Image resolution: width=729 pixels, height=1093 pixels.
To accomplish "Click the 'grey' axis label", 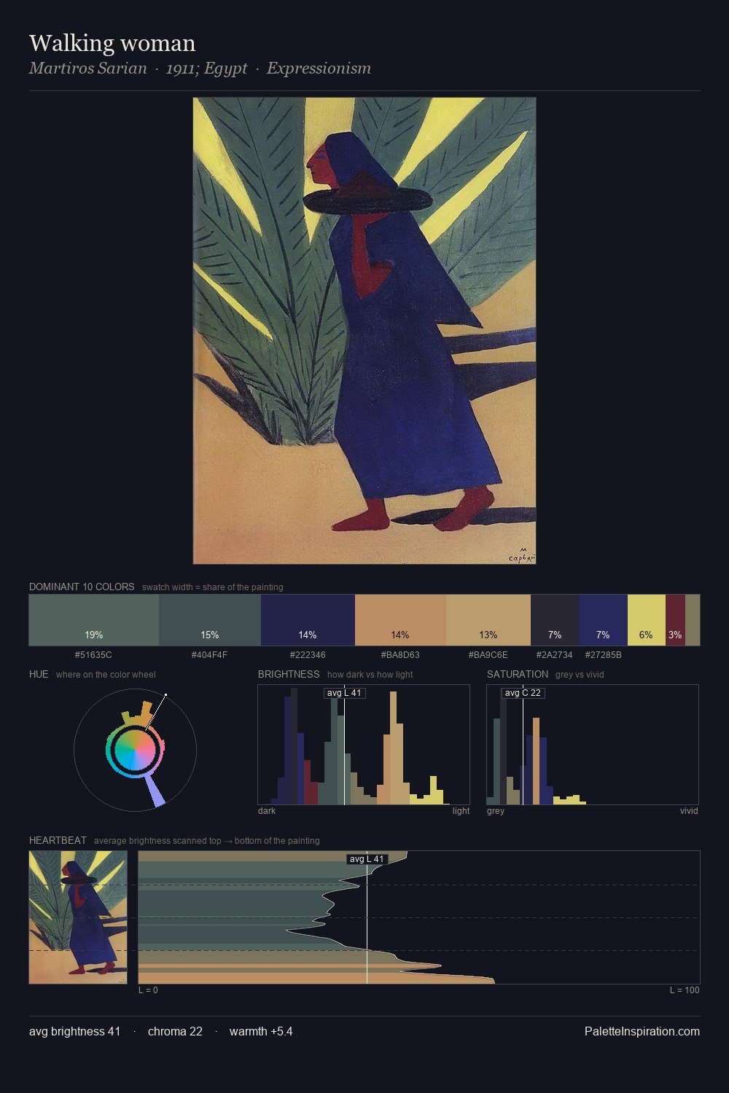I will [x=496, y=811].
